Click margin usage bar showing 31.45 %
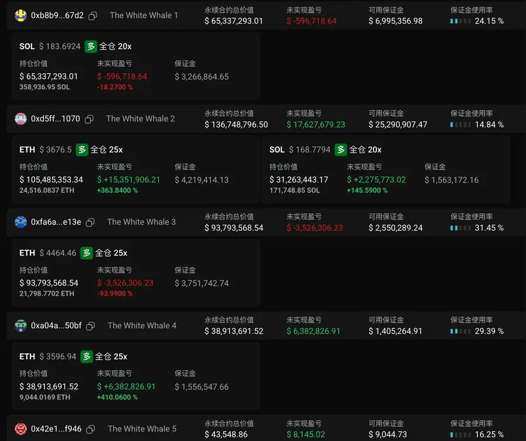526x441 pixels. coord(461,228)
